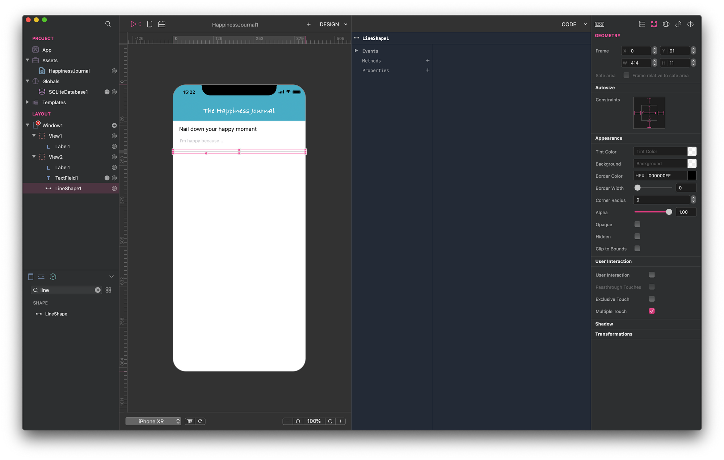Click the search magnifier in project panel
The width and height of the screenshot is (724, 460).
pyautogui.click(x=108, y=24)
